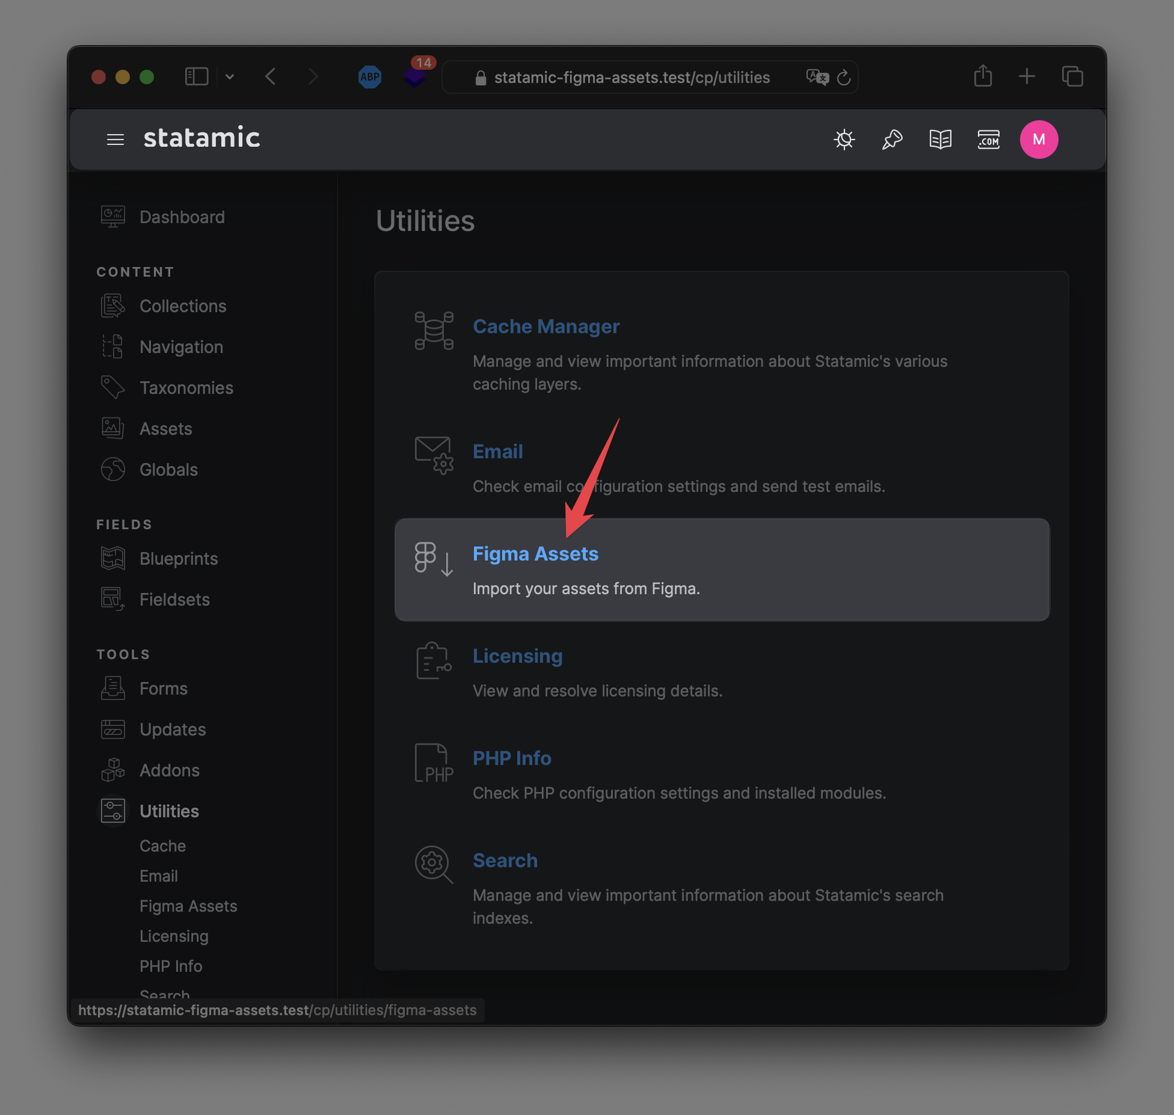Click the Licensing clipboard key icon
The height and width of the screenshot is (1115, 1174).
(x=434, y=661)
